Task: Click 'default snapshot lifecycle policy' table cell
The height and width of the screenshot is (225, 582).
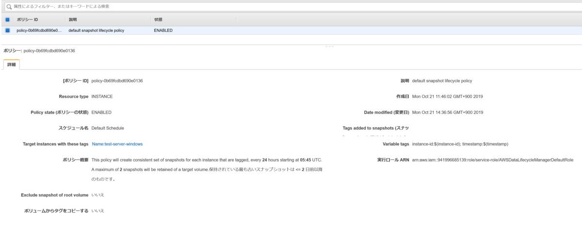Action: click(97, 30)
